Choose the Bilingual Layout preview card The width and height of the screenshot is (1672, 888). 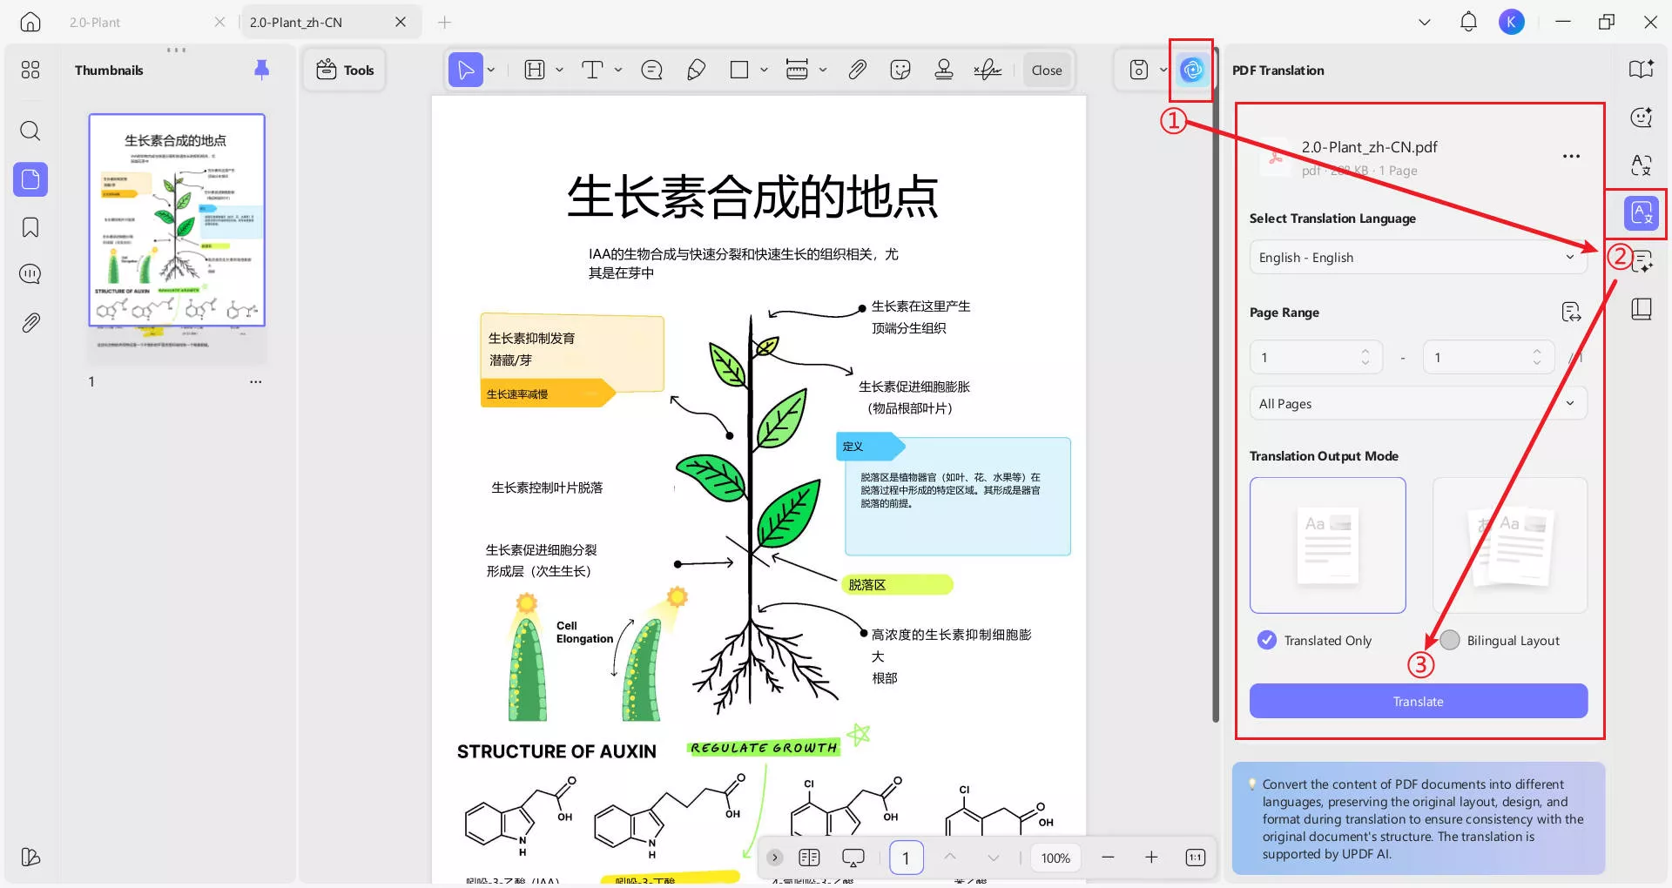tap(1510, 545)
